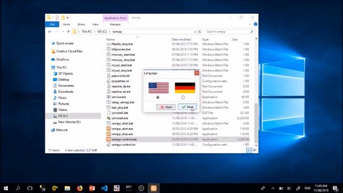Screen dimensions: 343x193
Task: Open the recent locations dropdown arrow
Action: (63, 32)
